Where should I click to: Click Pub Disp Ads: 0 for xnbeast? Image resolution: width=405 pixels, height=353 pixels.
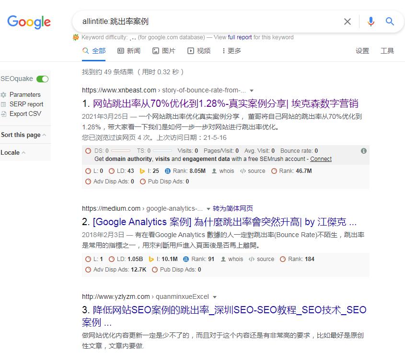coord(164,182)
